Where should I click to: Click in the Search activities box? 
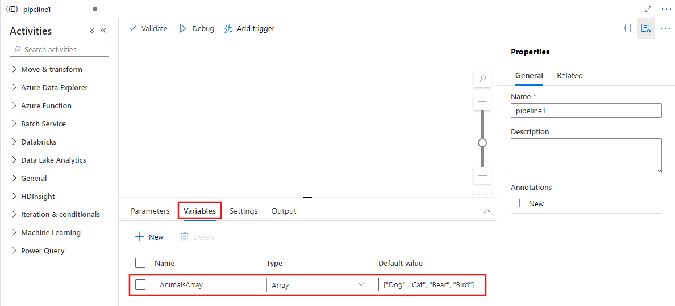point(60,49)
